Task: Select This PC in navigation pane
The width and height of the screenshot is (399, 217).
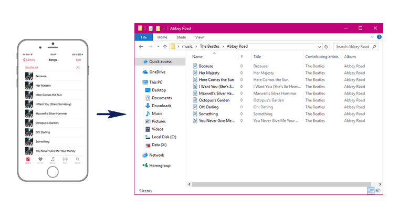Action: (x=153, y=82)
